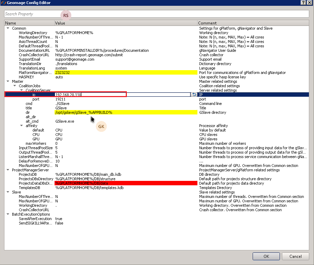The height and width of the screenshot is (265, 314).
Task: Select the alt_cmd row
Action: coord(156,121)
